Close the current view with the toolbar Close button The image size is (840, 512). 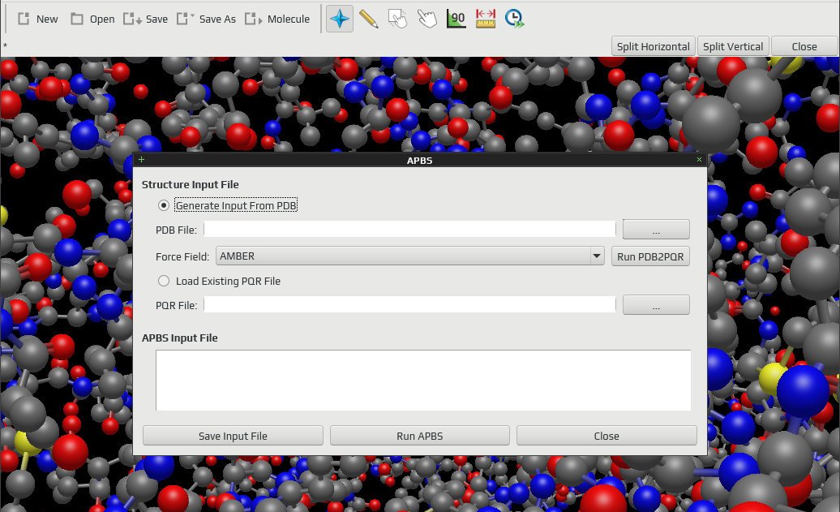[x=804, y=46]
